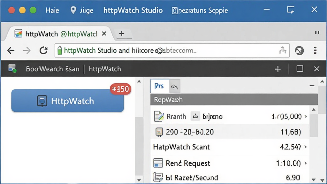
Task: Click the left pane scrollbar thumb
Action: (x=139, y=146)
